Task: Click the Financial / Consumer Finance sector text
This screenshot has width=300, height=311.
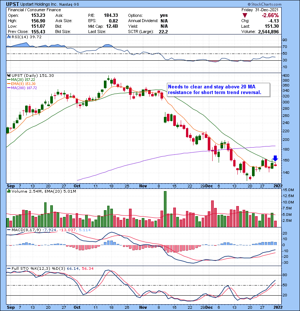Action: (x=34, y=10)
